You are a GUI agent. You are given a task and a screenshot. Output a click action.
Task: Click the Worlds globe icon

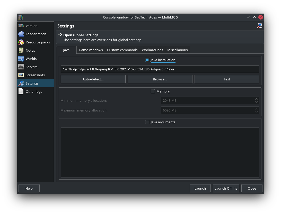click(21, 59)
